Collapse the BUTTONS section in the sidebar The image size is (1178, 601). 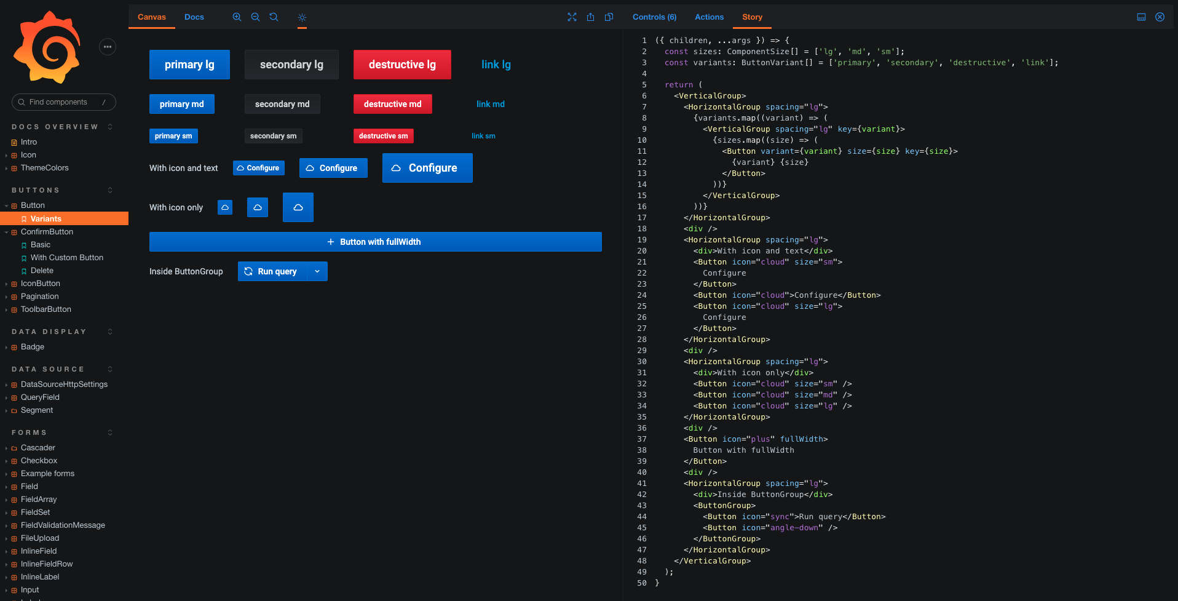pos(109,190)
